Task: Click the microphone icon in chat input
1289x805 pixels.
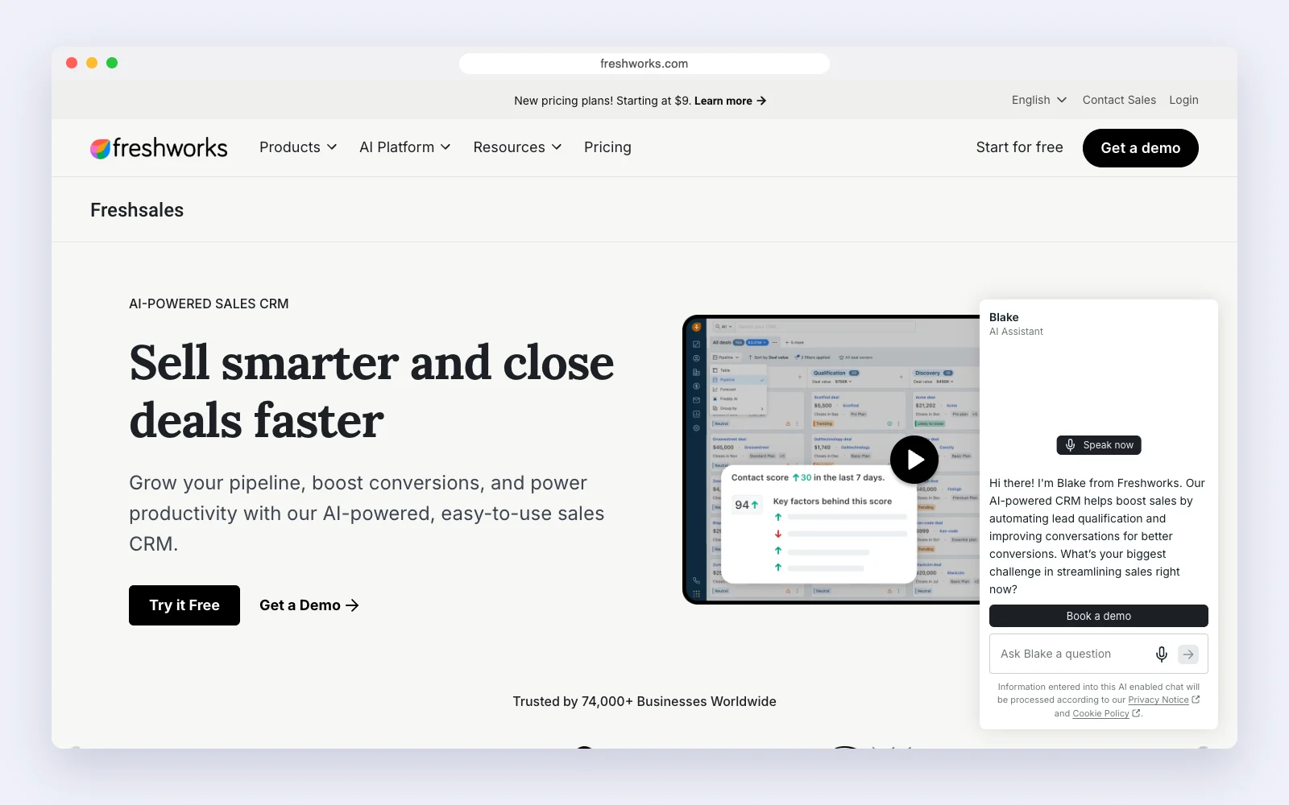Action: click(x=1161, y=654)
